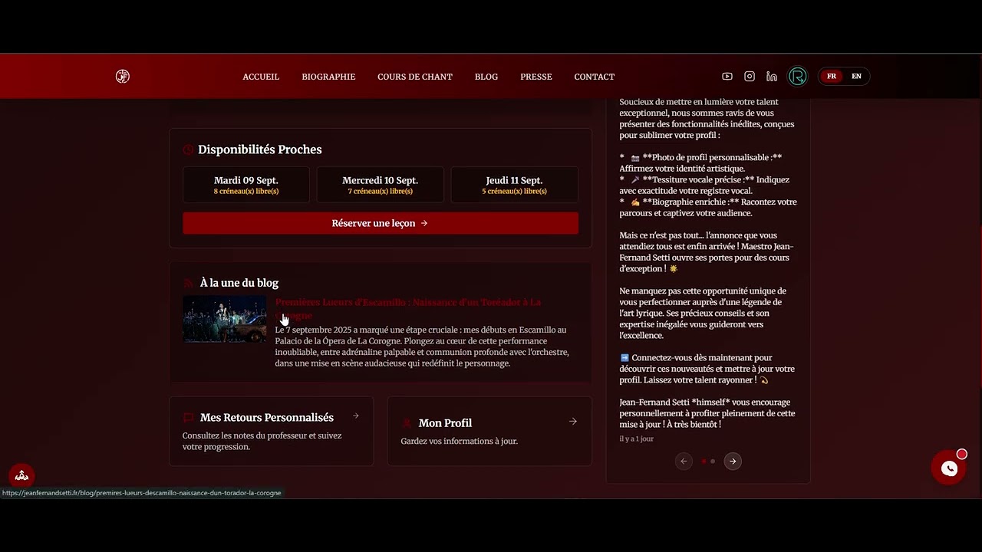Go to next announcement with right arrow
This screenshot has height=552, width=982.
(x=733, y=461)
